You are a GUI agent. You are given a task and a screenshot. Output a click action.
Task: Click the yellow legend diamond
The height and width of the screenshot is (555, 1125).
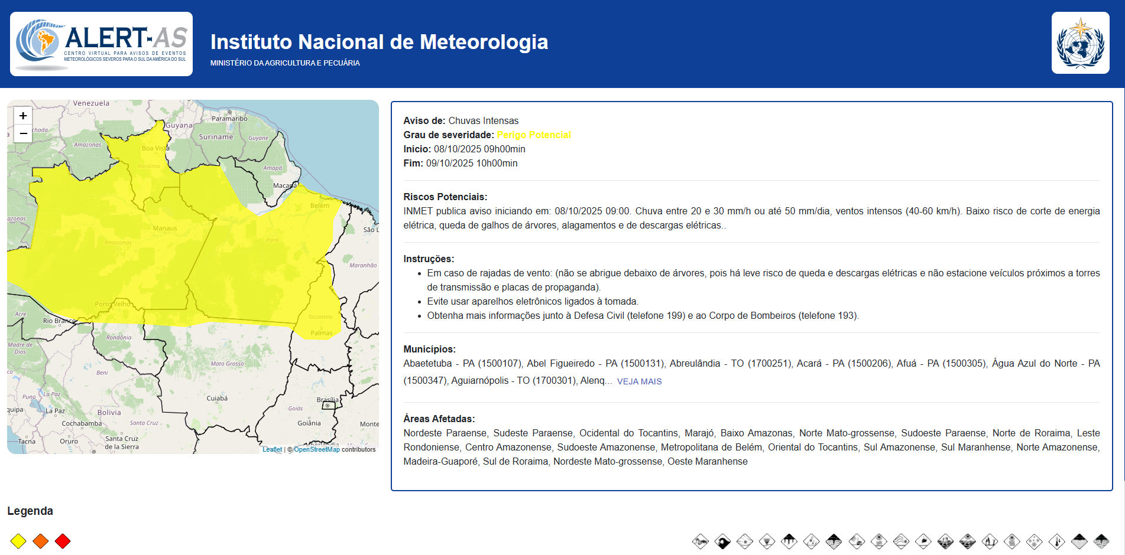[x=18, y=541]
